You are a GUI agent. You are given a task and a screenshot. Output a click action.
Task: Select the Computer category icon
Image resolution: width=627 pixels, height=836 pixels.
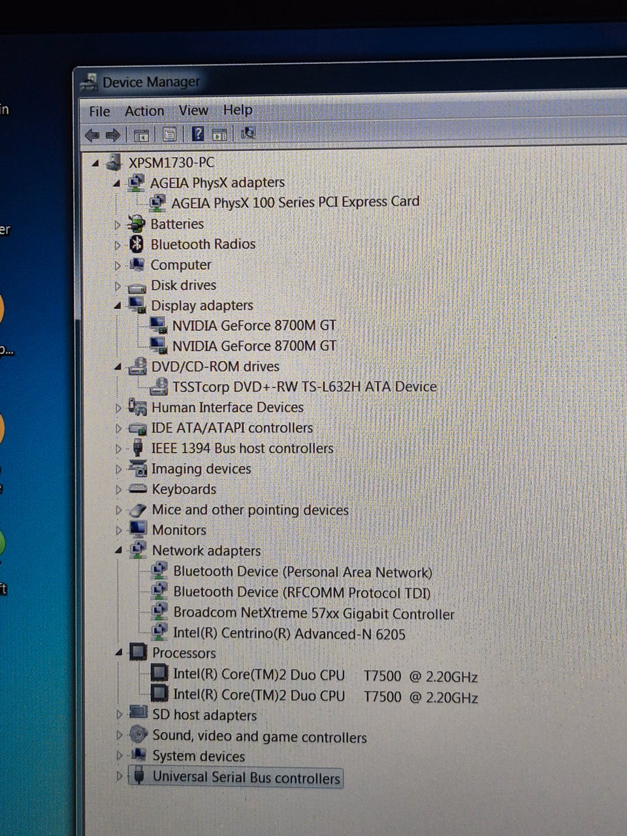[x=137, y=265]
